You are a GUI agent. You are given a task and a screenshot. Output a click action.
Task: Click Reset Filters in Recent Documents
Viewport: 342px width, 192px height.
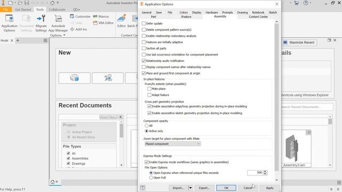coord(108,117)
